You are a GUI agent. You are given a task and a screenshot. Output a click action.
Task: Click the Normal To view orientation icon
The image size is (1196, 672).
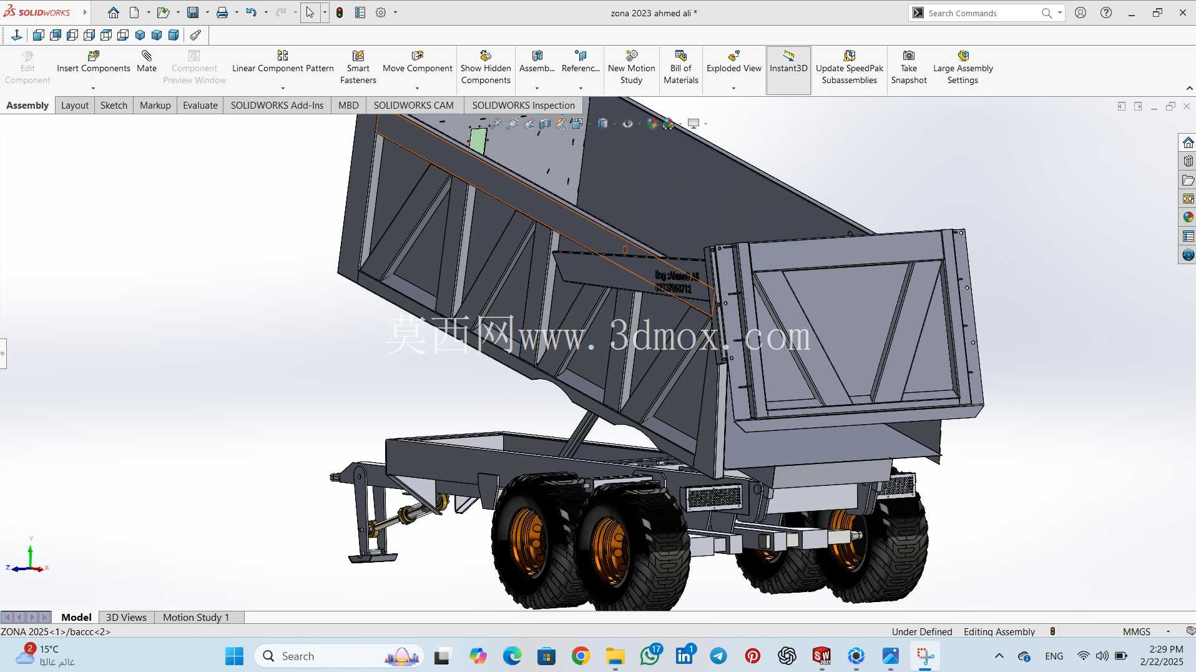click(17, 35)
